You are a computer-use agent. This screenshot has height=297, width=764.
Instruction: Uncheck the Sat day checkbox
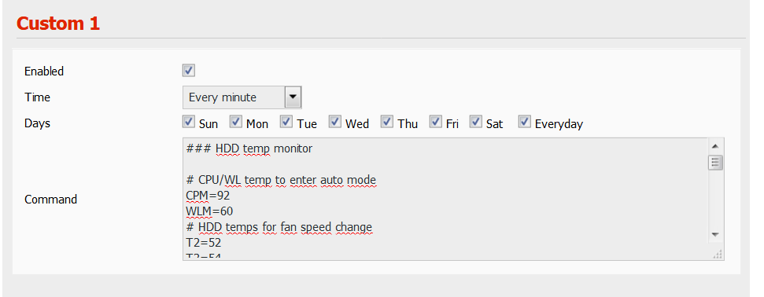click(x=476, y=122)
